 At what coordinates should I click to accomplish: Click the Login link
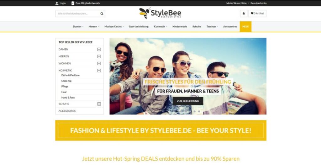coord(63,3)
